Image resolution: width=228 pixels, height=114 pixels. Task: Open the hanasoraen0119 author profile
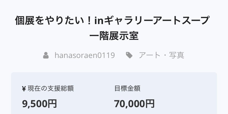[x=85, y=55]
